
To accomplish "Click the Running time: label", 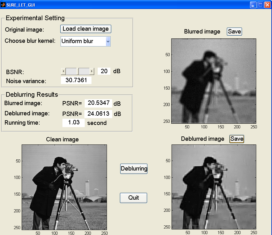I will 22,123.
